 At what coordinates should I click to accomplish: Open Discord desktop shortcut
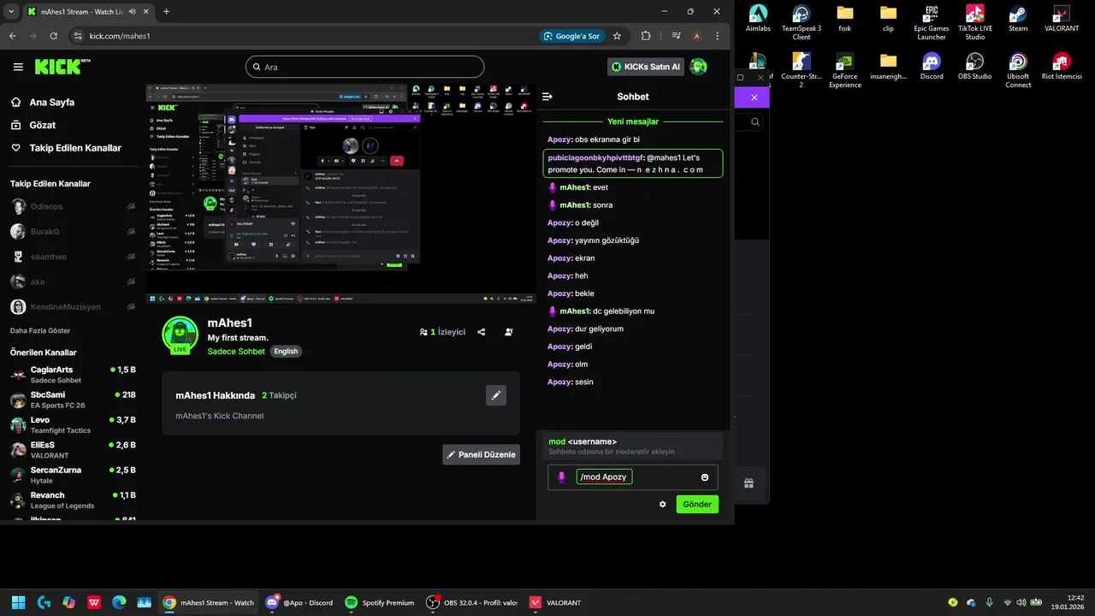tap(932, 67)
